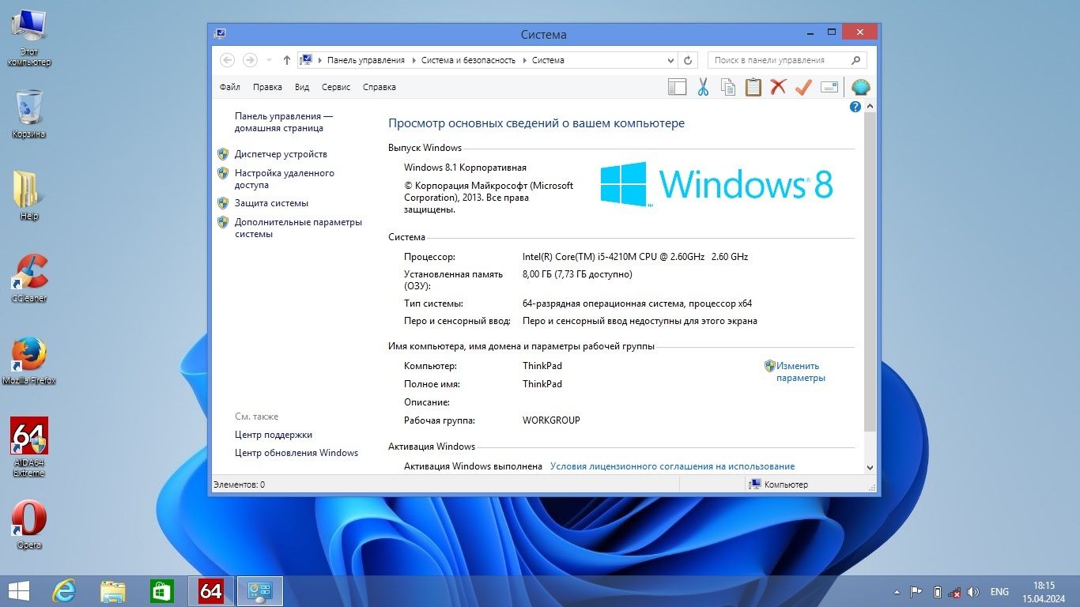Open the Справка menu
Image resolution: width=1080 pixels, height=607 pixels.
[x=380, y=87]
